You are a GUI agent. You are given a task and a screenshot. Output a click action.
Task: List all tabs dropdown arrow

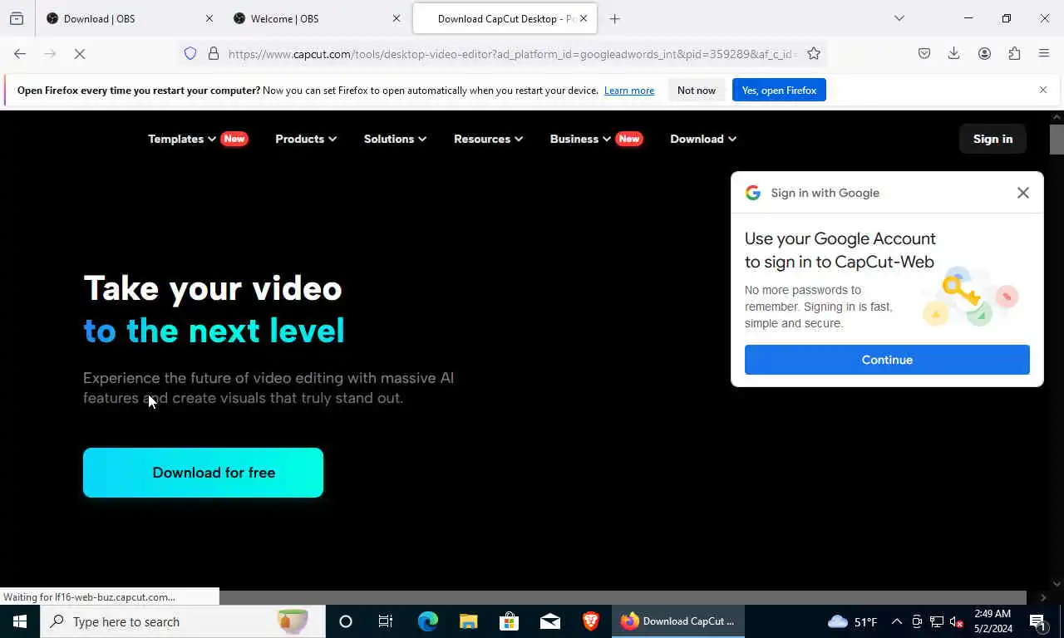point(899,18)
